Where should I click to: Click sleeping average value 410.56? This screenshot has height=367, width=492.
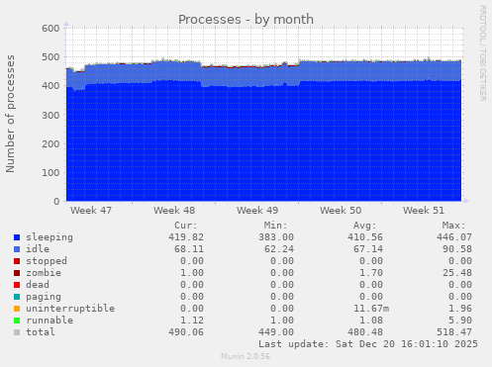(x=365, y=237)
